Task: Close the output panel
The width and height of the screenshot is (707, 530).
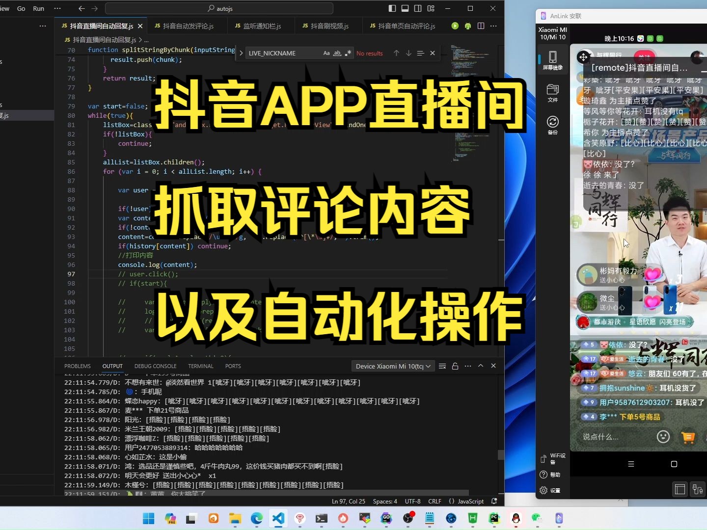Action: (493, 366)
